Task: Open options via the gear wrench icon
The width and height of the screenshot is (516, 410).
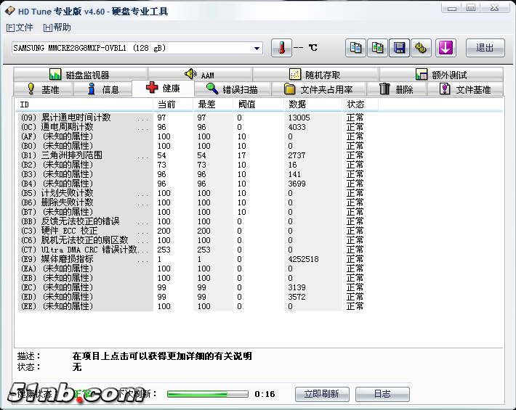Action: click(x=421, y=48)
